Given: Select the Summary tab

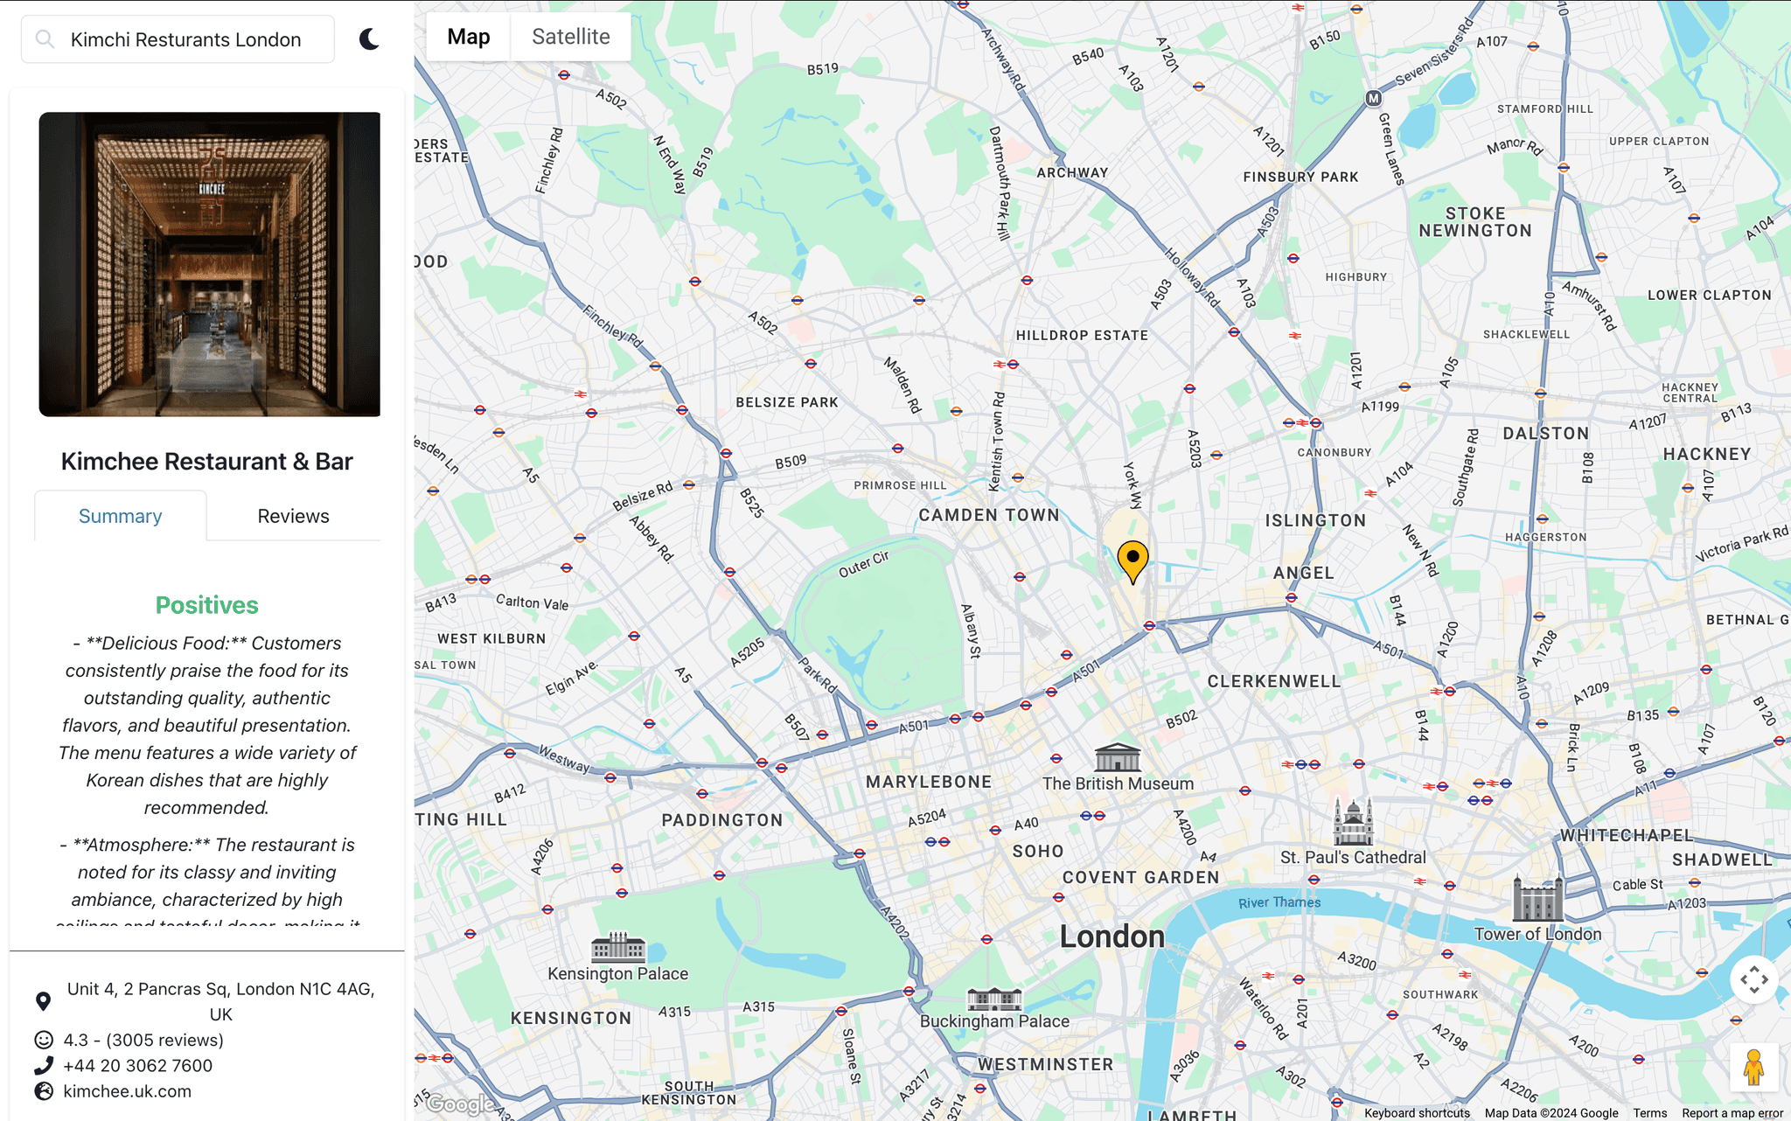Looking at the screenshot, I should click(x=121, y=516).
